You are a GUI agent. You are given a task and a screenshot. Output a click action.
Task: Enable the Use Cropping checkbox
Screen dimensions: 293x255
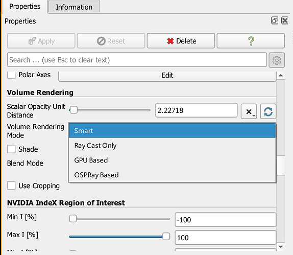click(11, 186)
